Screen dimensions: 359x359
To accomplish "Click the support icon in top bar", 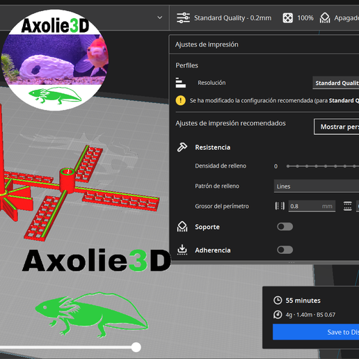I will 325,18.
